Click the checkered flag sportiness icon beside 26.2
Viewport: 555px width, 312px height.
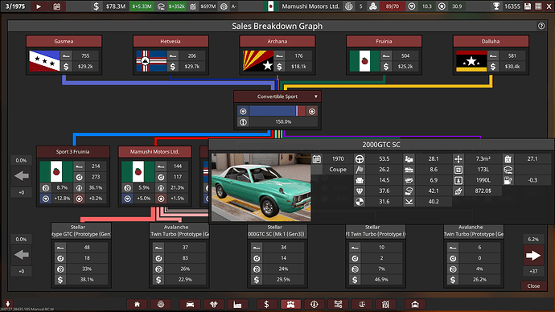[360, 170]
